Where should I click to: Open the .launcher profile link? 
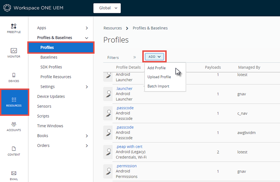pyautogui.click(x=124, y=88)
